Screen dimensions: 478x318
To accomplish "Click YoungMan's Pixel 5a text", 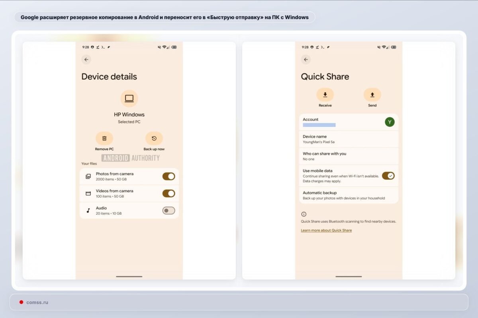I will point(319,142).
